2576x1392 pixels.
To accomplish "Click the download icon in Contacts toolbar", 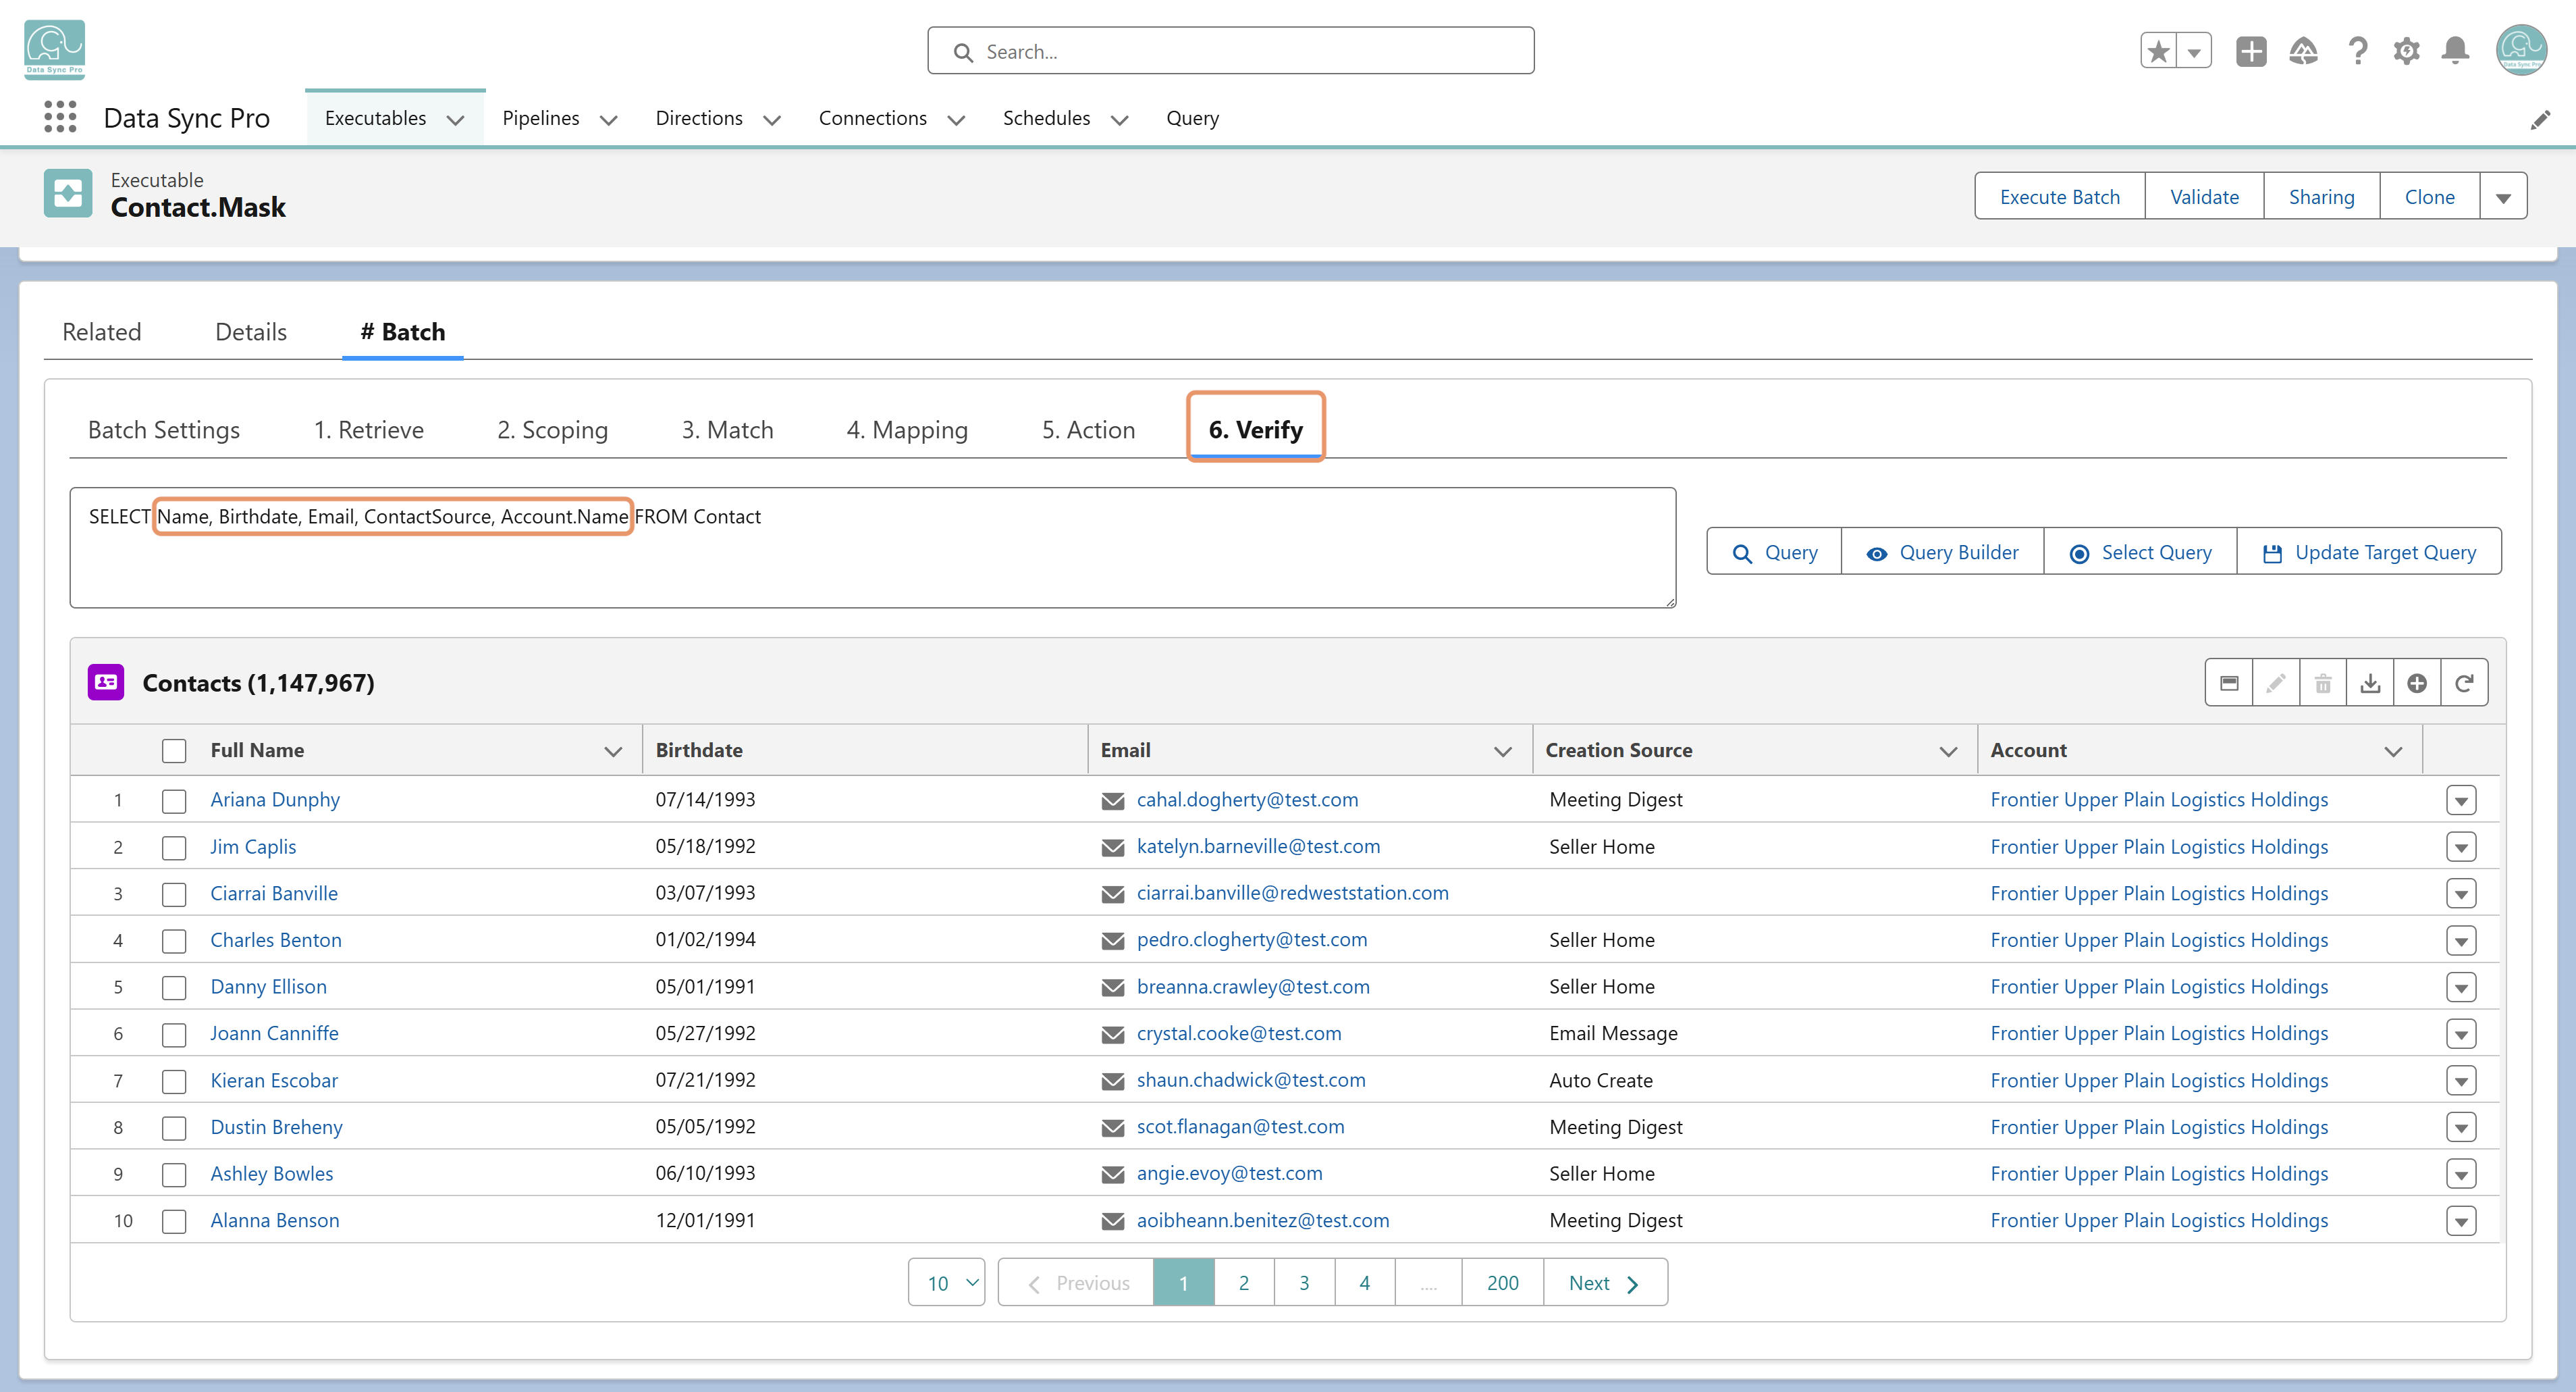I will tap(2370, 684).
